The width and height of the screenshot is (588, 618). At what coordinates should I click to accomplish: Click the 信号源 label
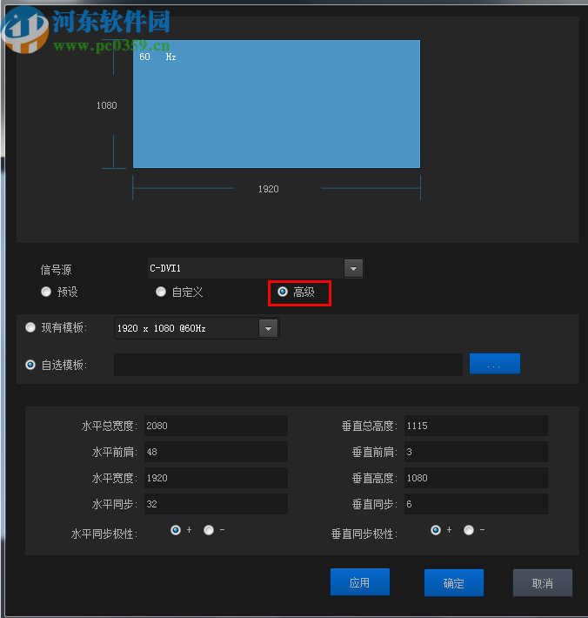point(56,270)
